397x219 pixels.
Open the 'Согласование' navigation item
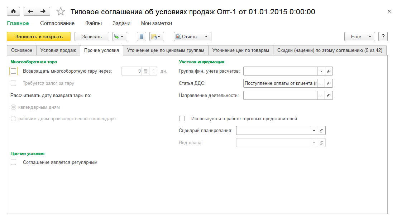57,23
